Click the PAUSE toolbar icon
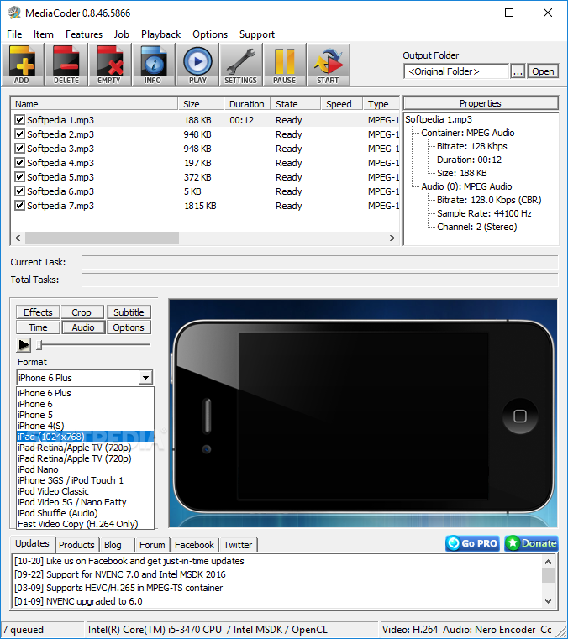The height and width of the screenshot is (639, 568). pyautogui.click(x=285, y=64)
